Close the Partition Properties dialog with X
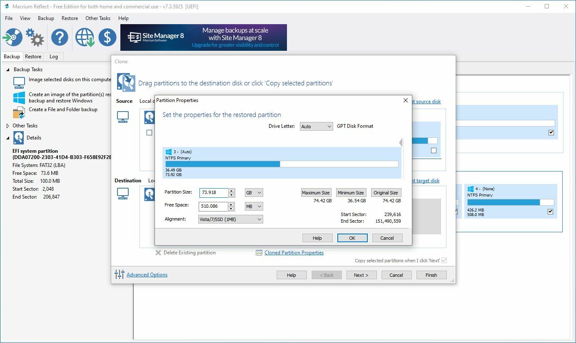 coord(406,100)
